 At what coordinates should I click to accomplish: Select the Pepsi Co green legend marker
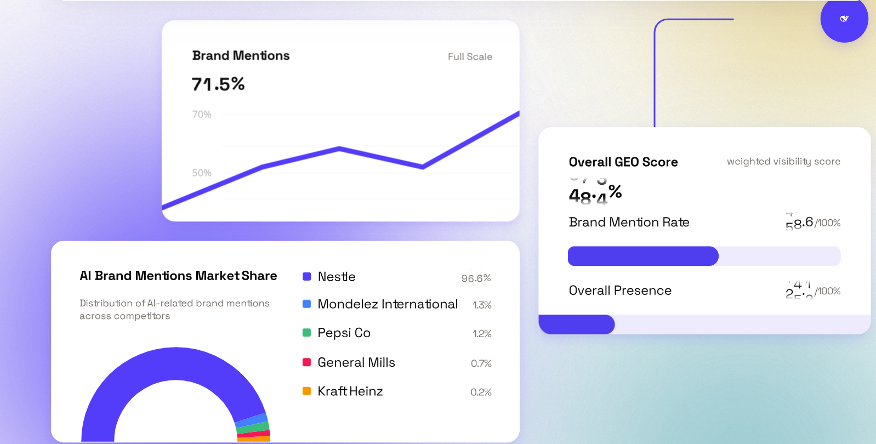click(307, 333)
